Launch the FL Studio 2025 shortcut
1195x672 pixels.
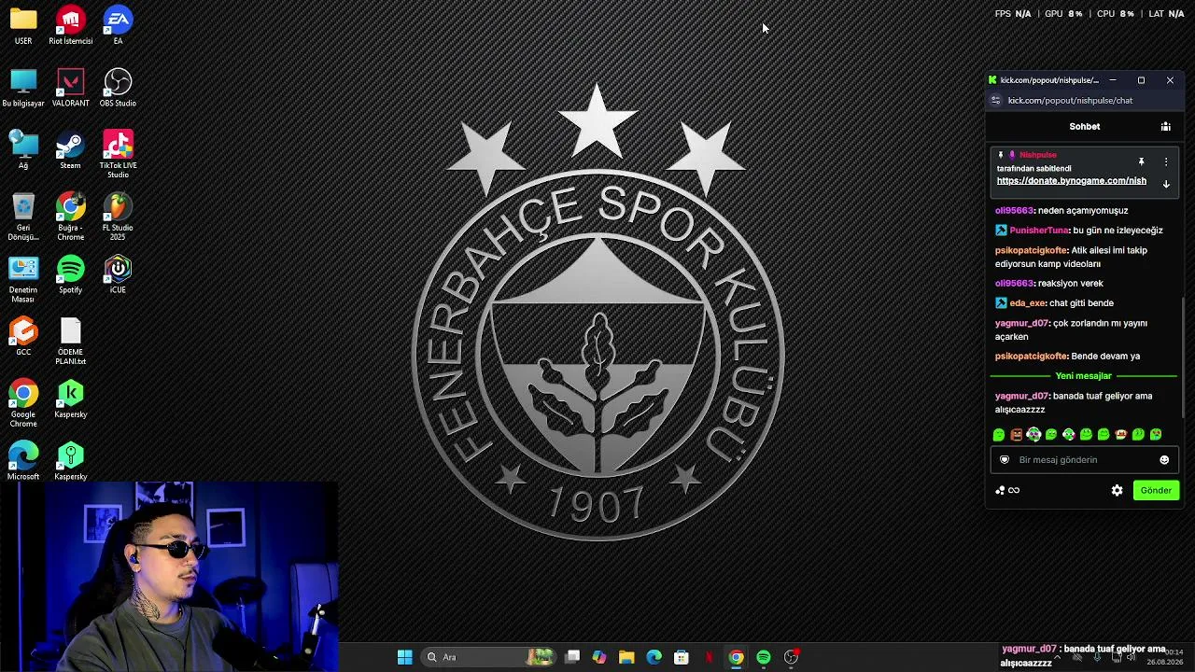coord(118,217)
